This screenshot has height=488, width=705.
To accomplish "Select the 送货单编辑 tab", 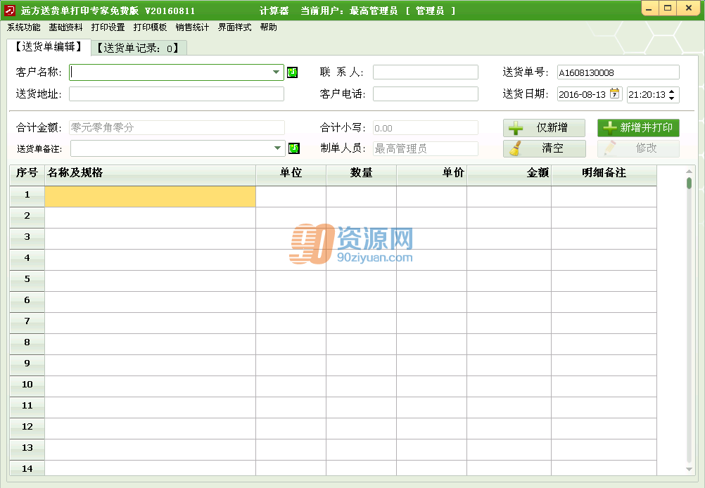I will (49, 46).
